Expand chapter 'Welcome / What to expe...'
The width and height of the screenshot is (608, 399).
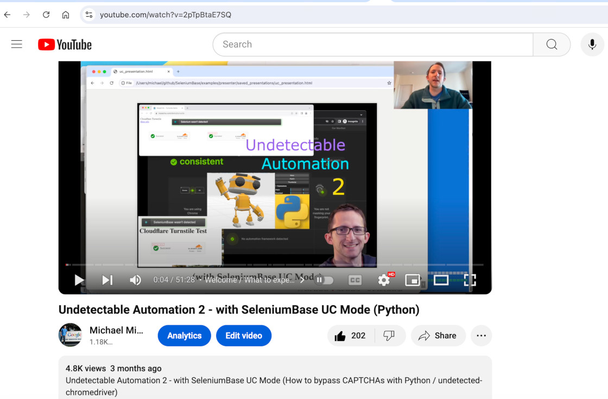[255, 280]
